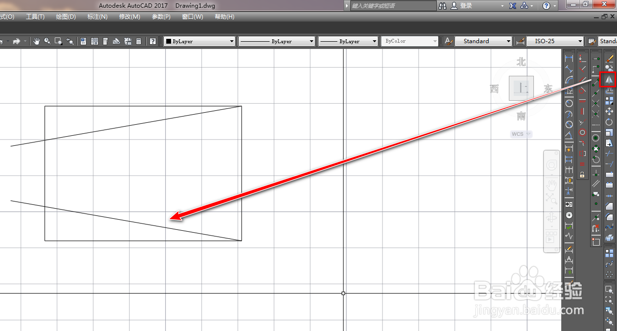
Task: Select Linear dimension tool
Action: (x=569, y=58)
